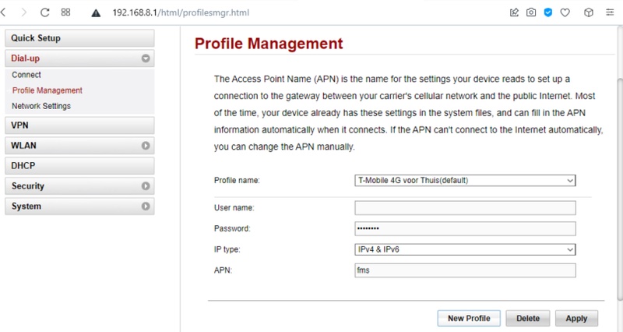Screen dimensions: 623x332
Task: Click the heart bookmark icon
Action: [x=565, y=12]
